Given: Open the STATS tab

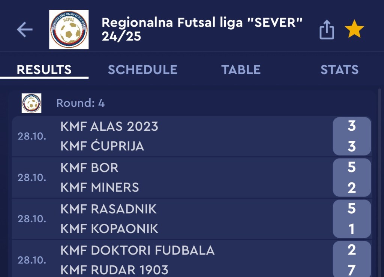Looking at the screenshot, I should click(x=339, y=70).
